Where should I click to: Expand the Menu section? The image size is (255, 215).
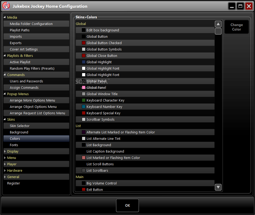point(5,158)
